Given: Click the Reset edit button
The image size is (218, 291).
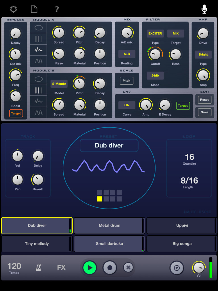Looking at the screenshot, I should pyautogui.click(x=204, y=100).
